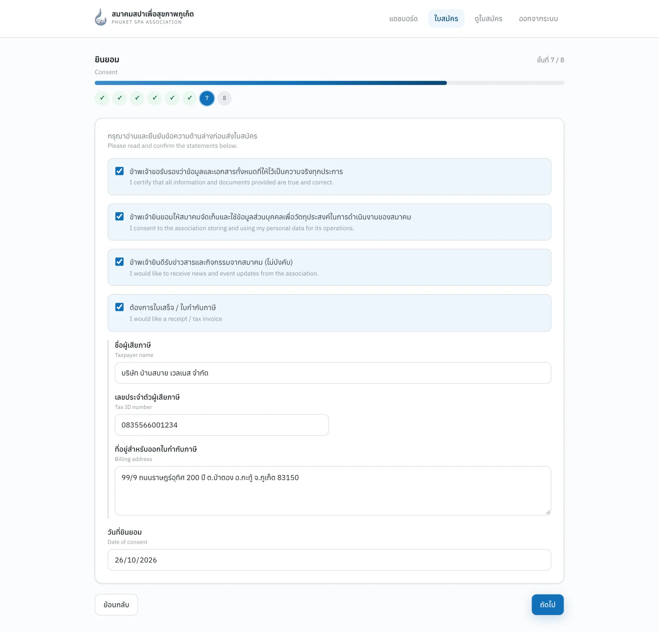Click the 'ชื่อผู้เสียภาษี' field label
Viewport: 659px width, 632px height.
click(133, 345)
